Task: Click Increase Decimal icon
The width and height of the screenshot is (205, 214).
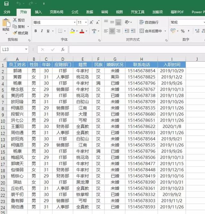Action: point(197,31)
